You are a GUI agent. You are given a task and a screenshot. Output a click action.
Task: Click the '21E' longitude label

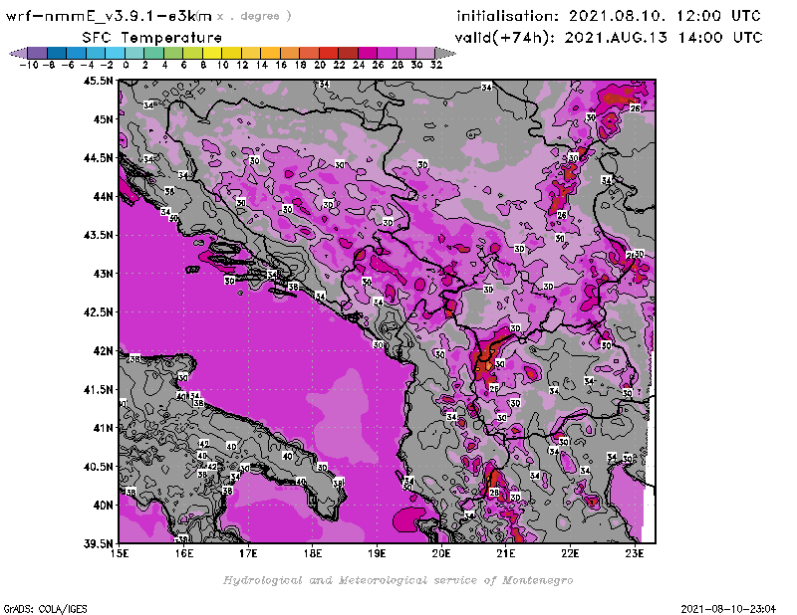pos(506,553)
